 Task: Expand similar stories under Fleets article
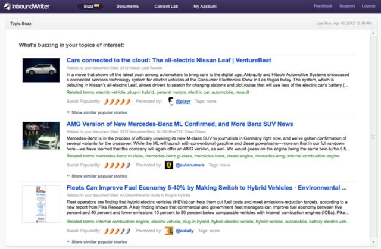97,242
